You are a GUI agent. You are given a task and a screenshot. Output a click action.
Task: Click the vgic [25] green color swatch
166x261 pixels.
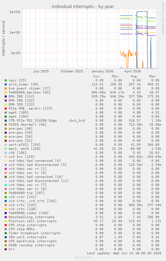[x=6, y=80]
